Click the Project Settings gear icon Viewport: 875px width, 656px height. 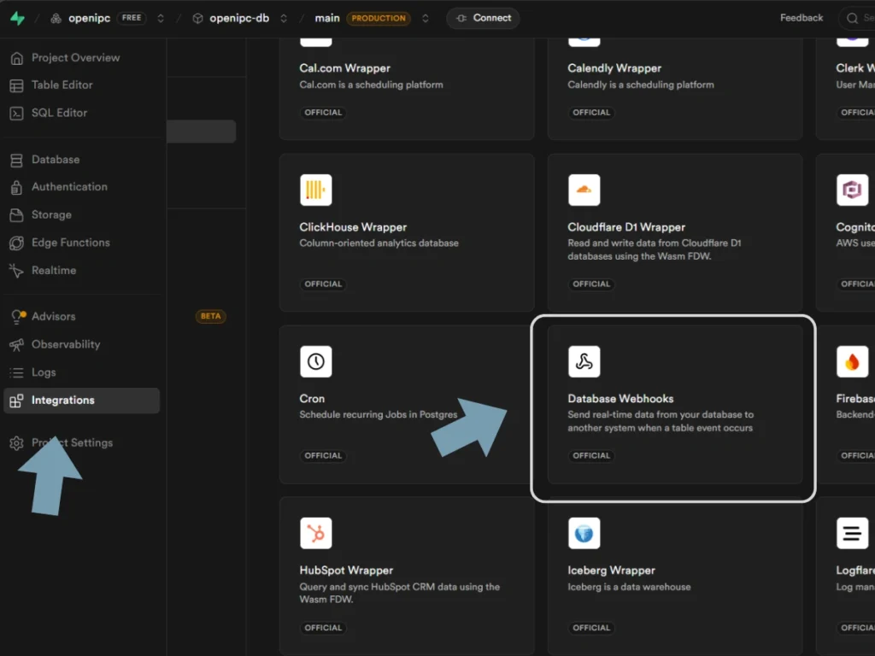click(x=17, y=443)
